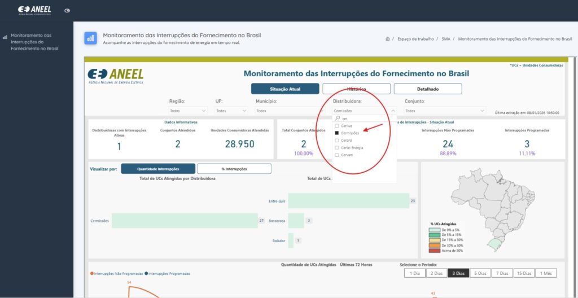
Task: Click the Cermissões bar in the chart
Action: pyautogui.click(x=185, y=221)
